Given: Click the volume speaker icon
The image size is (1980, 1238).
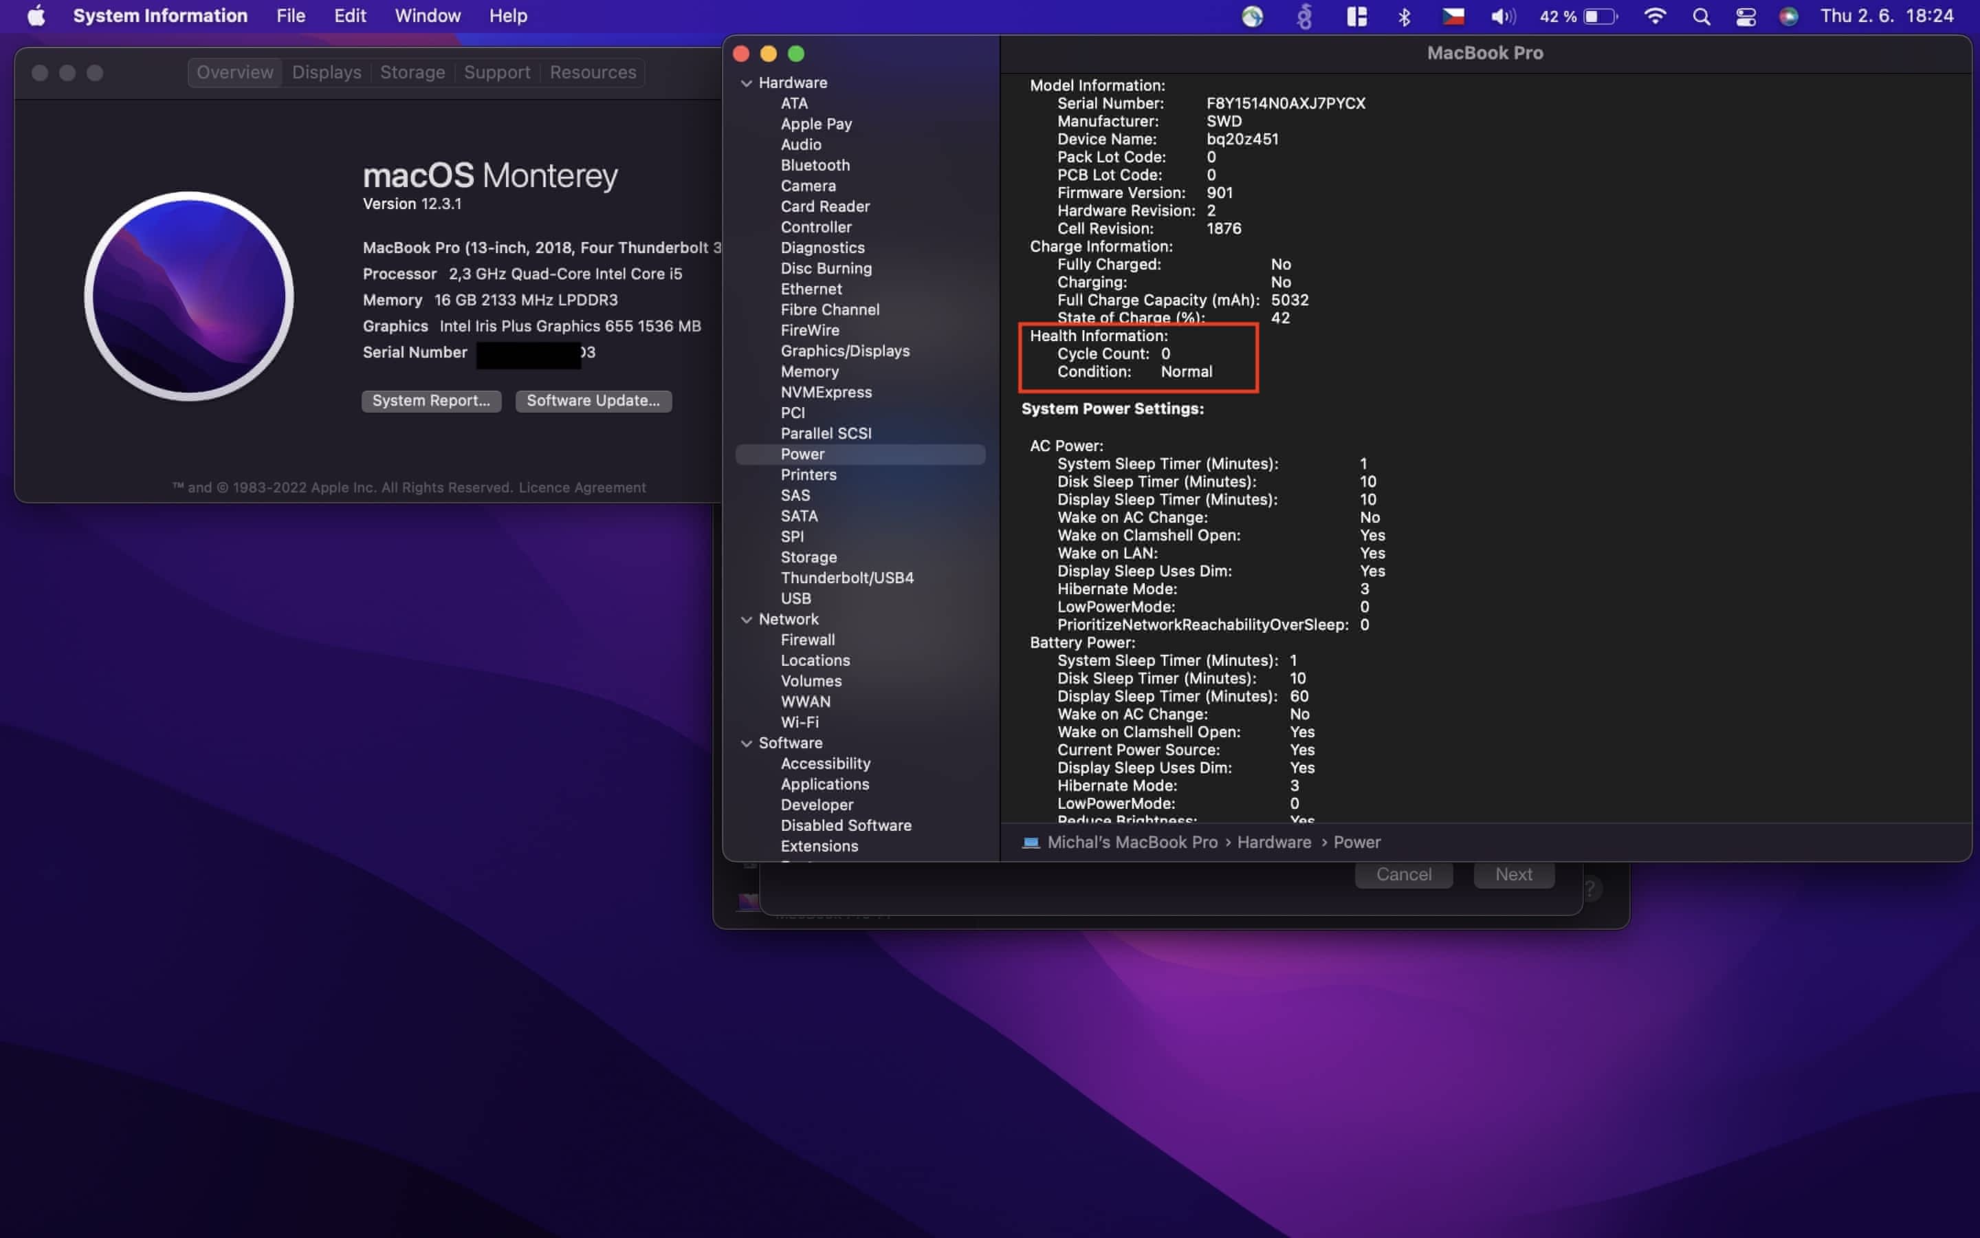Looking at the screenshot, I should (1501, 17).
